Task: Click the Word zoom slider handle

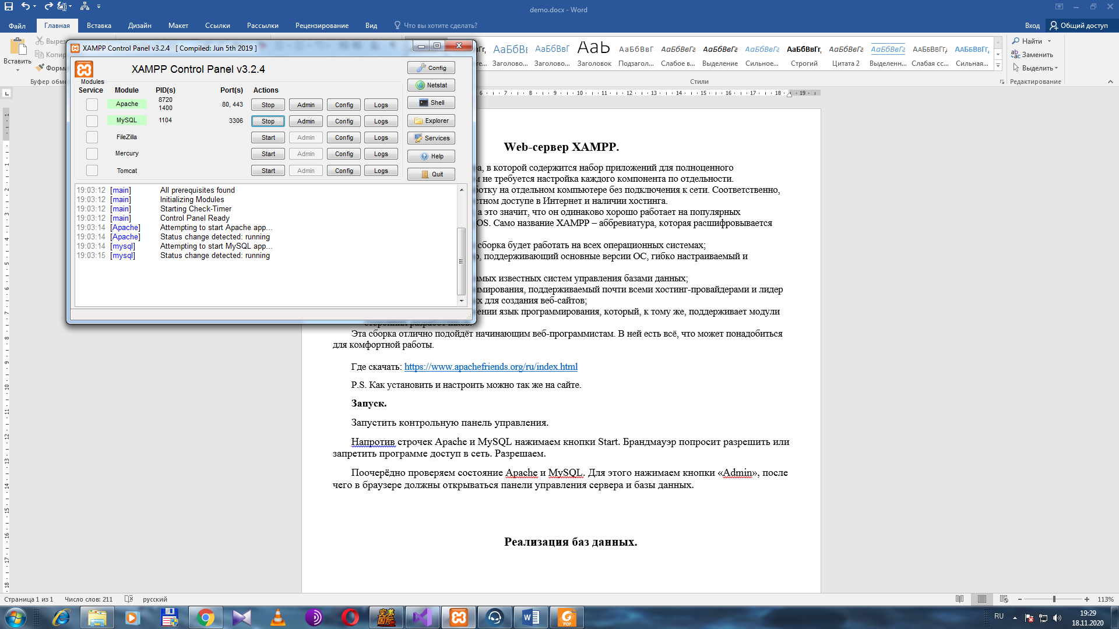Action: [1054, 599]
